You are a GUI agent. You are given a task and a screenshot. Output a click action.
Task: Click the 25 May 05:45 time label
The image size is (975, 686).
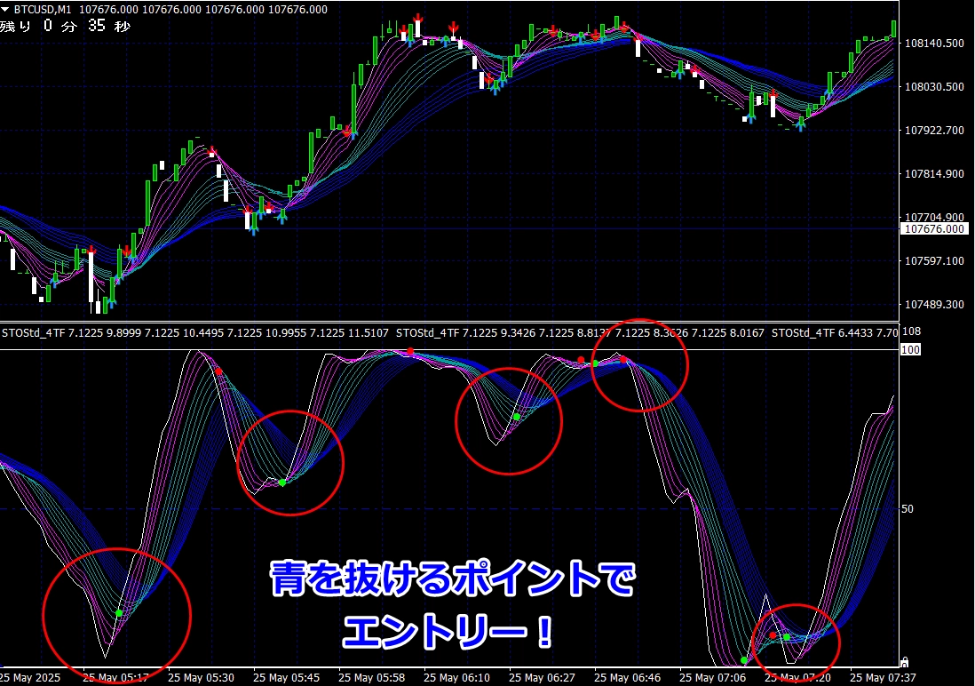(x=286, y=677)
